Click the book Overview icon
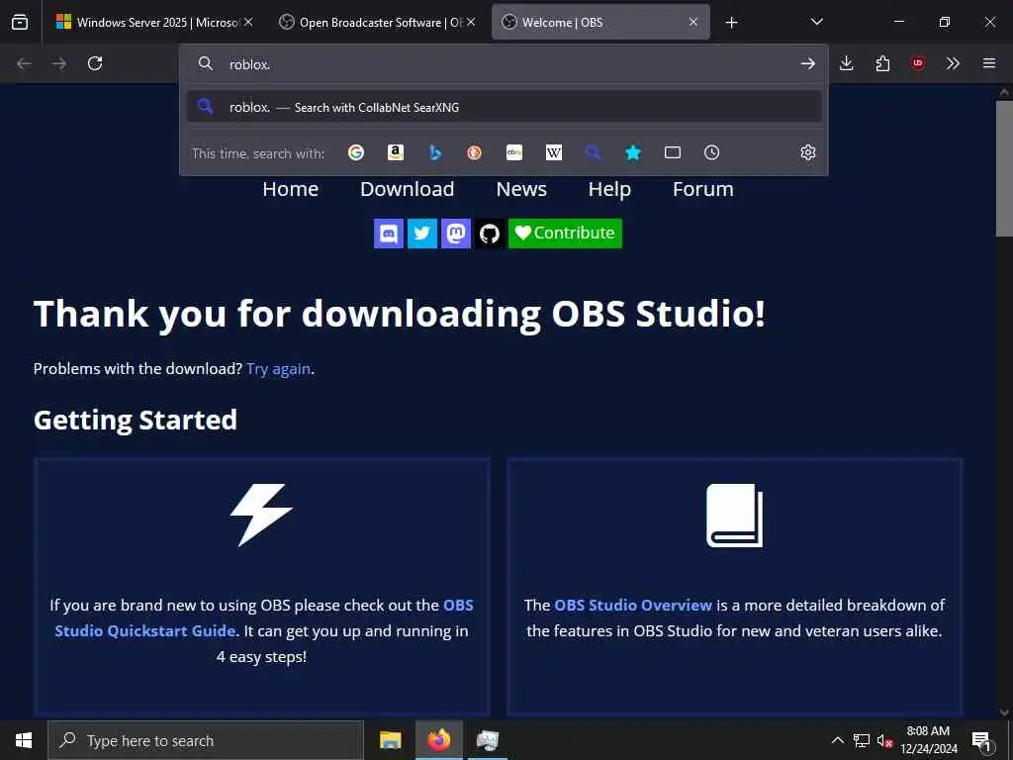Image resolution: width=1013 pixels, height=760 pixels. (x=735, y=515)
